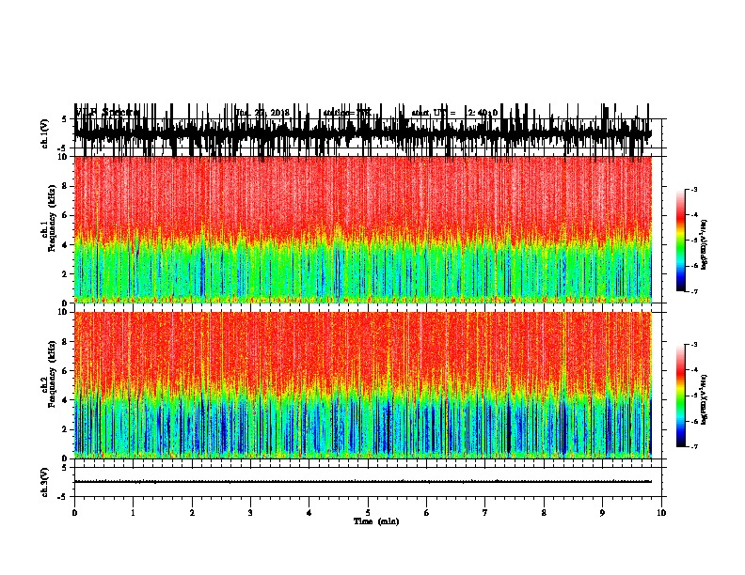Click the "8" kHz tick on ch.1 frequency axis
The width and height of the screenshot is (745, 575).
[65, 186]
